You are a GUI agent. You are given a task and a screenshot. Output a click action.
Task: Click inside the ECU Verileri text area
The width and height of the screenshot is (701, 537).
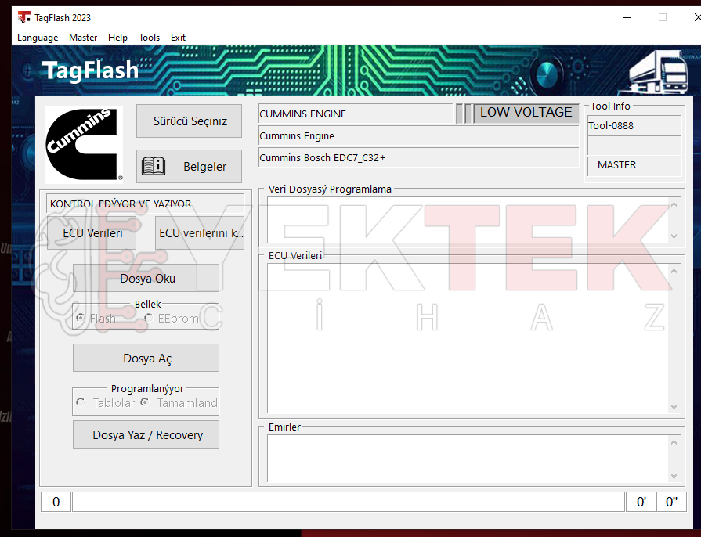tap(468, 339)
